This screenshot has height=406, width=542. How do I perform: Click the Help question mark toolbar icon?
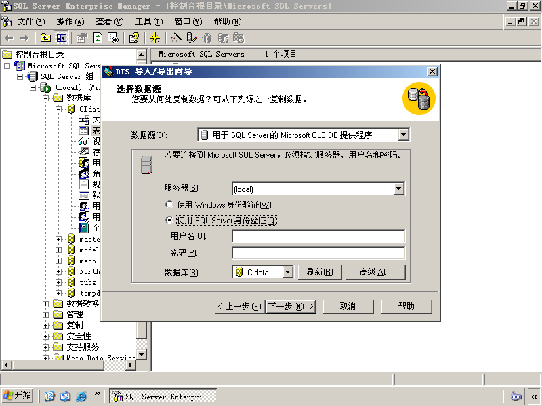[133, 38]
